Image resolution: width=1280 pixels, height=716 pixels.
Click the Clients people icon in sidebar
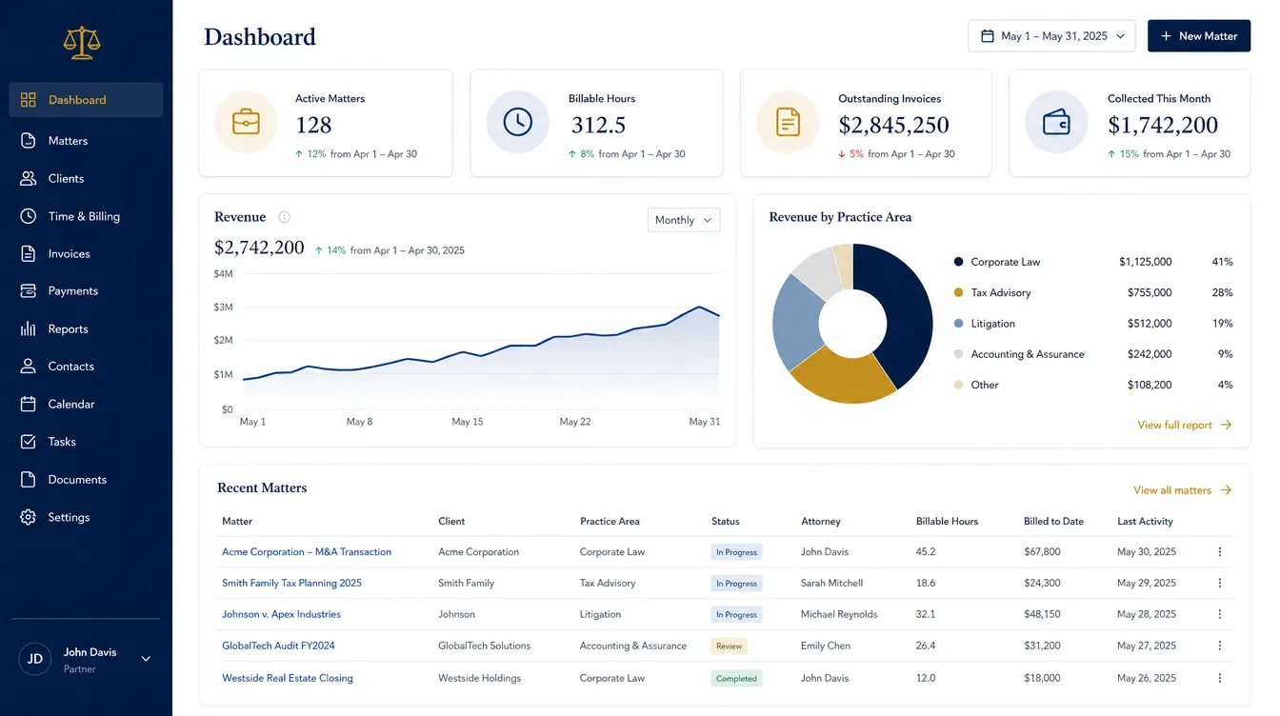coord(29,178)
